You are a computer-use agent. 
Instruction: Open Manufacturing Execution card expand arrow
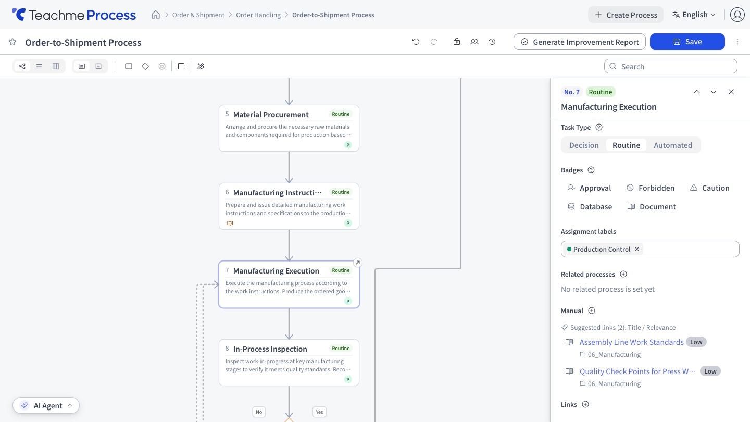pos(357,263)
